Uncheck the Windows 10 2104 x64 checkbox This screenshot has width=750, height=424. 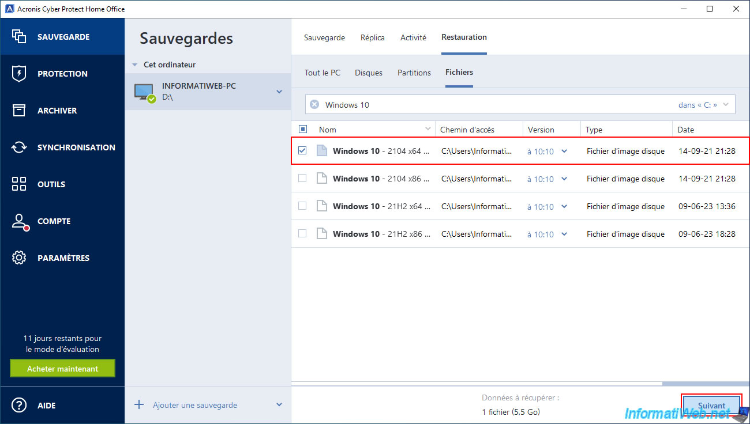pyautogui.click(x=302, y=150)
